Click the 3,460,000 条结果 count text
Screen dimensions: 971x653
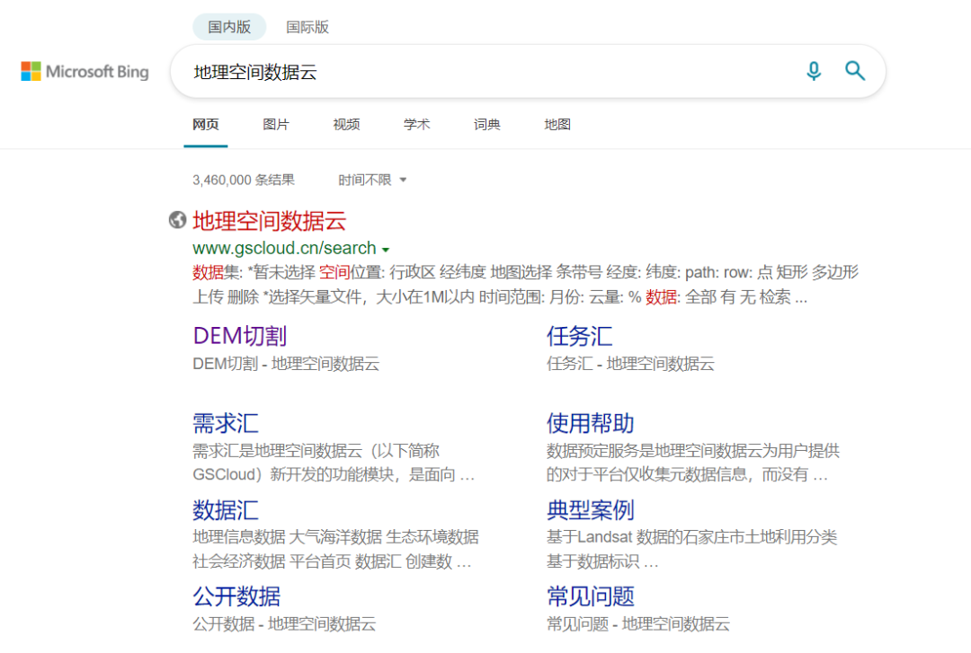244,181
